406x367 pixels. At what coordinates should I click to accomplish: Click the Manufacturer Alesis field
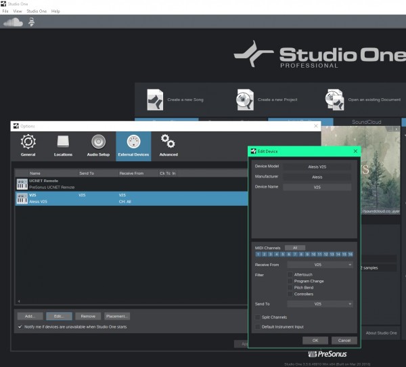317,177
